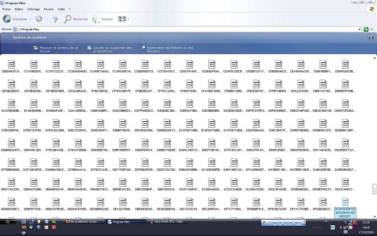Select file CDAF5CCEE3F...
Viewport: 377px width, 236px height.
point(234,66)
